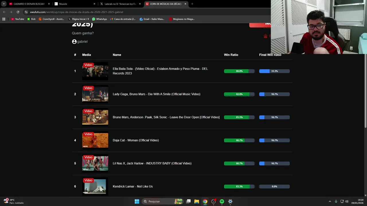The height and width of the screenshot is (206, 367).
Task: Open the Leave the Door Open thumbnail
Action: click(95, 117)
